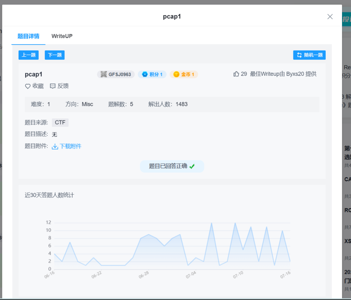Click the 07-10 date label on chart
351x300 pixels.
pos(238,274)
